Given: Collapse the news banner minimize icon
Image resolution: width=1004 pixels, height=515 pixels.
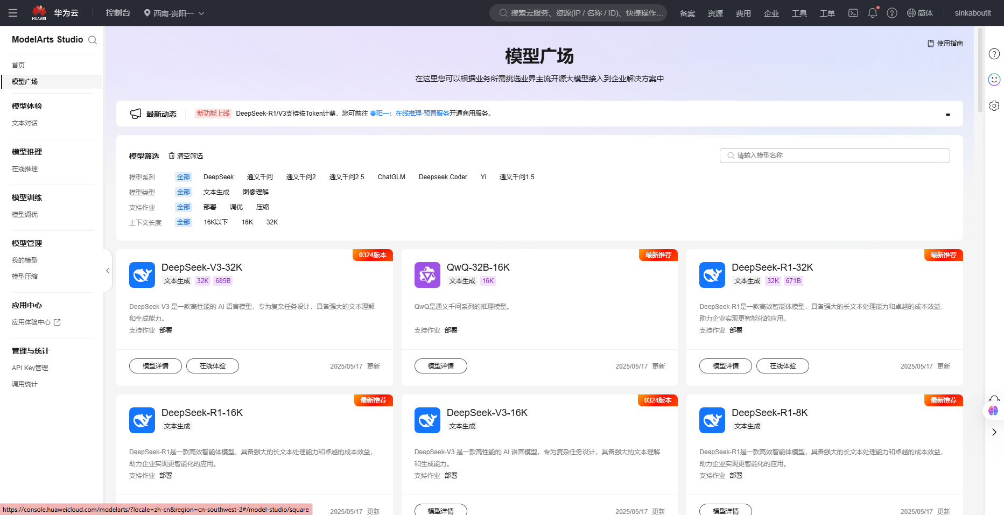Looking at the screenshot, I should (x=948, y=114).
